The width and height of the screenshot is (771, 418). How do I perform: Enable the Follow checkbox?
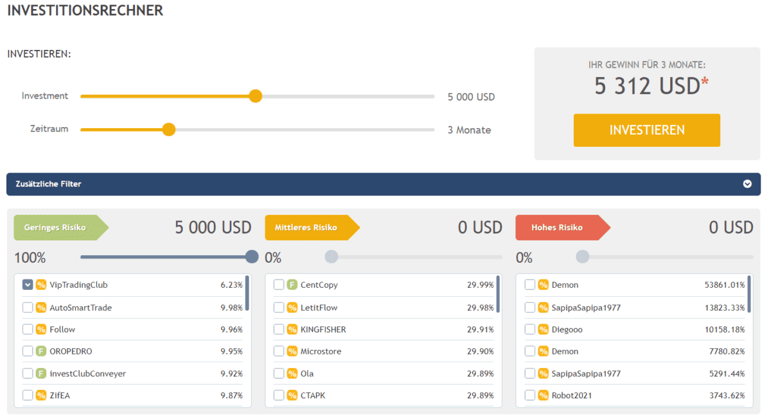click(x=27, y=329)
